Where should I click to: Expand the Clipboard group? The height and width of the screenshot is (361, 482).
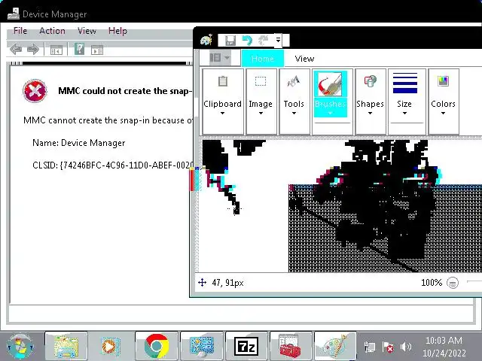223,102
